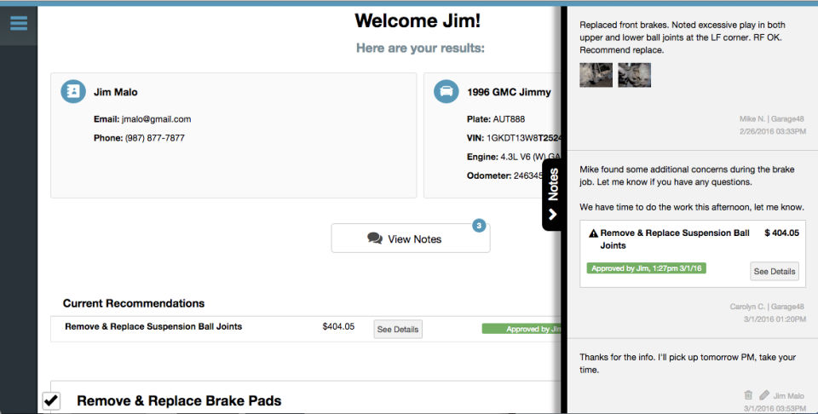Click the $ 404.05 price in notes card
The image size is (818, 414).
pyautogui.click(x=781, y=233)
